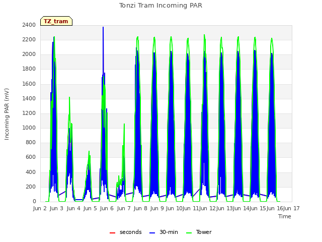Screen dimensions: 322x242
Task: Click the 'Jun 8' x-axis tick label
Action: click(x=140, y=208)
